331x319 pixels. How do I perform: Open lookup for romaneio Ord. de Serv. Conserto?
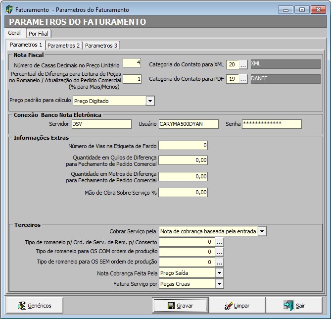[219, 242]
